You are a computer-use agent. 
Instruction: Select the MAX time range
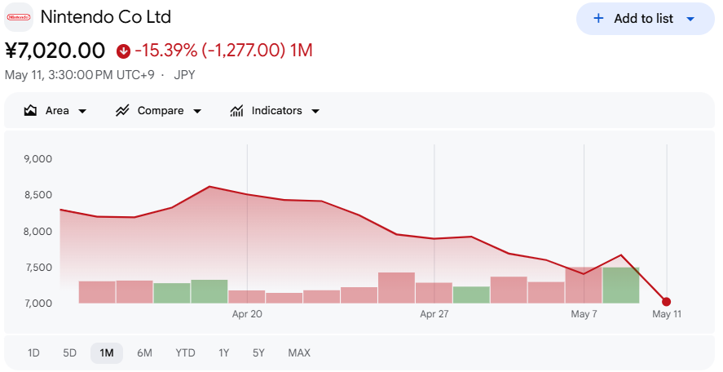tap(299, 353)
